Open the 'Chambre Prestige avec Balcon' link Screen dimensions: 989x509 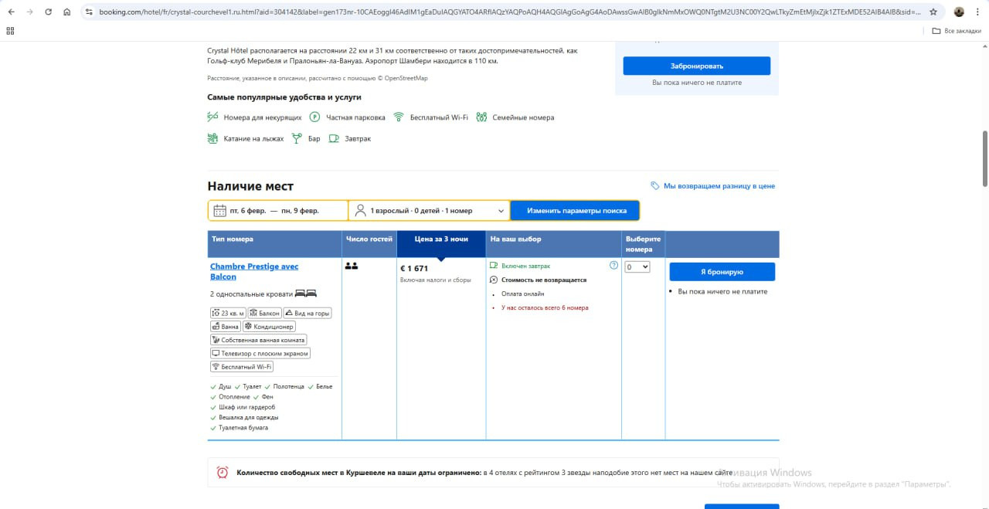pos(253,271)
